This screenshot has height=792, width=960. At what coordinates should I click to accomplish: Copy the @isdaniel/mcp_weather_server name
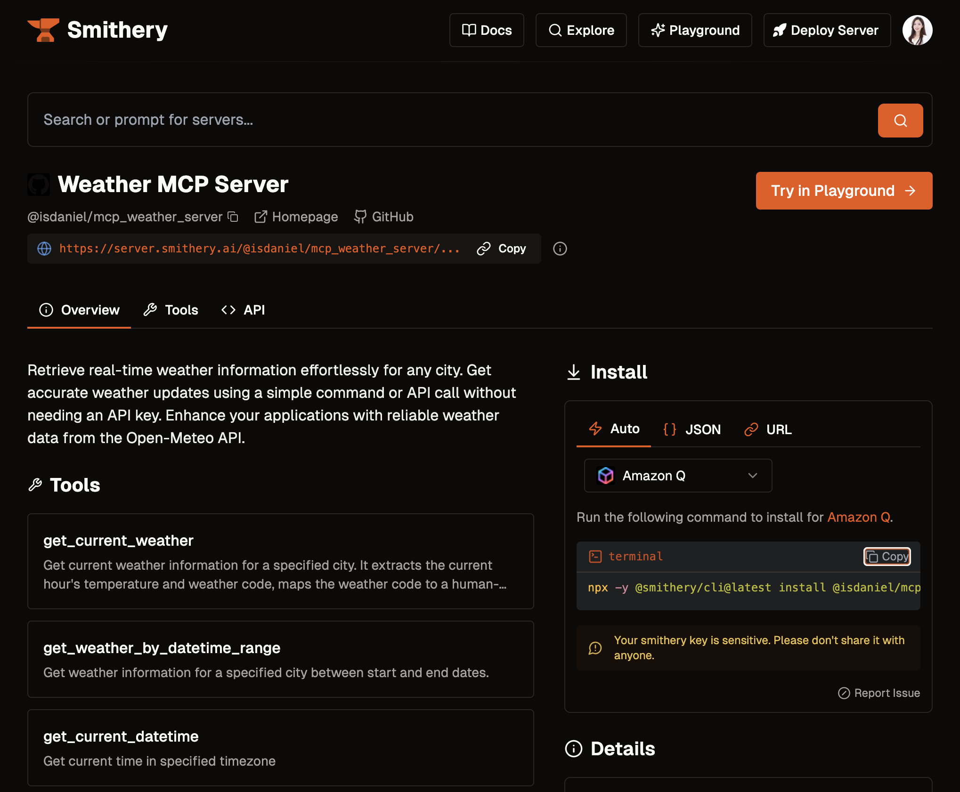coord(233,217)
